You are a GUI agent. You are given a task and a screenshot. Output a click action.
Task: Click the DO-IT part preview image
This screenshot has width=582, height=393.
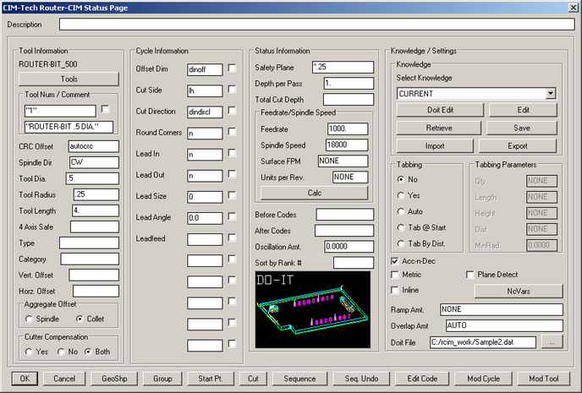312,309
